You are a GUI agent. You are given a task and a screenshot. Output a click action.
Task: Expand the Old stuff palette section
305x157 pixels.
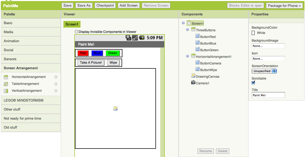(31, 127)
